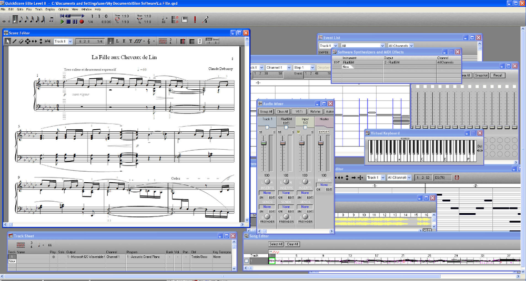Image resolution: width=526 pixels, height=281 pixels.
Task: Select the vertical move arrows tool in Score Editor
Action: coord(41,41)
